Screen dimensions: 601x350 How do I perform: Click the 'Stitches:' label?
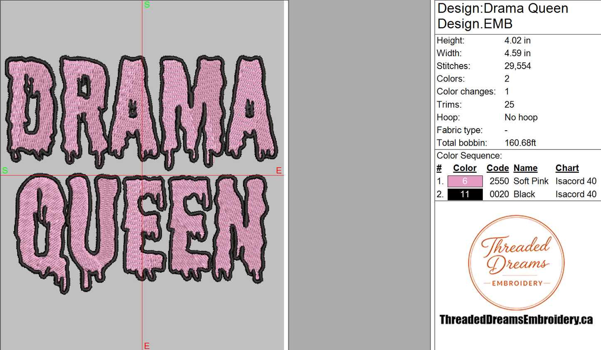pos(454,66)
